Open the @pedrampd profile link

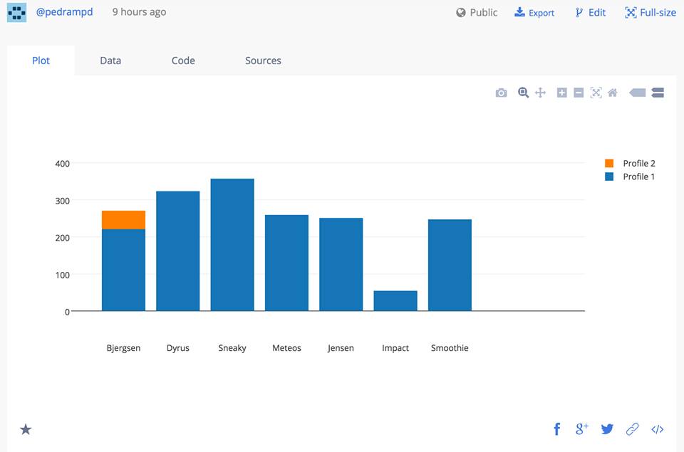point(64,12)
